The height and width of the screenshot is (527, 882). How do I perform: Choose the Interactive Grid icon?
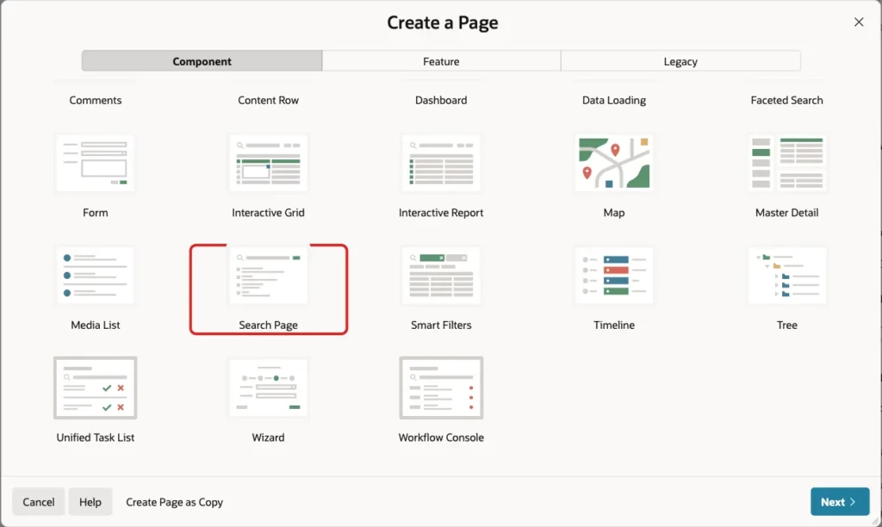point(269,163)
